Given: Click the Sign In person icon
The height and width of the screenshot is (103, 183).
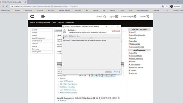Looking at the screenshot, I should [x=117, y=17].
